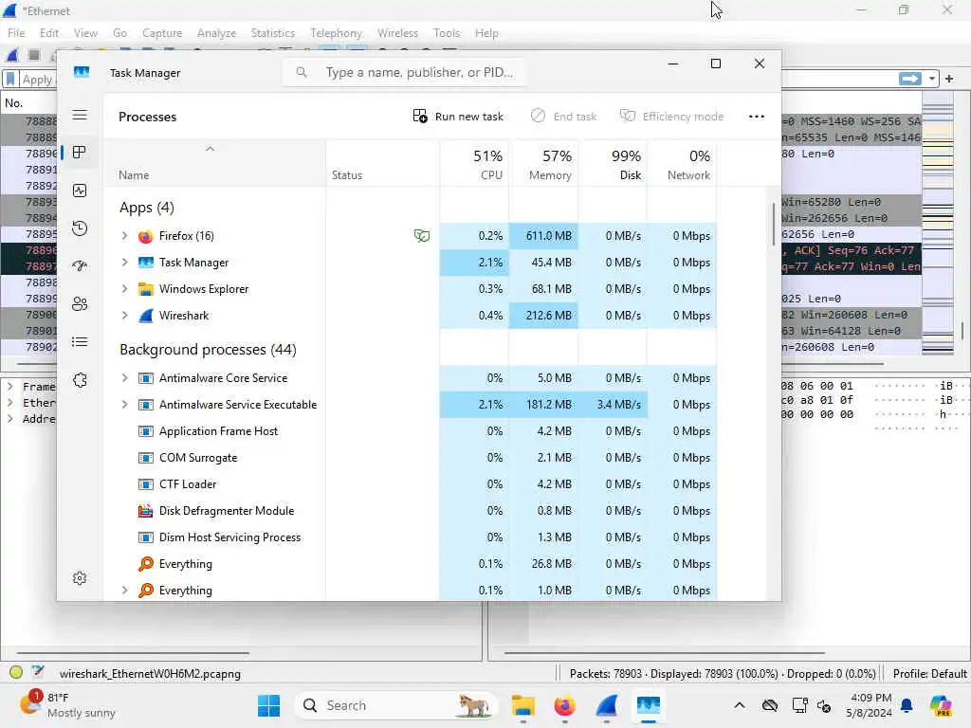Sort by Network column header
971x728 pixels.
[683, 164]
